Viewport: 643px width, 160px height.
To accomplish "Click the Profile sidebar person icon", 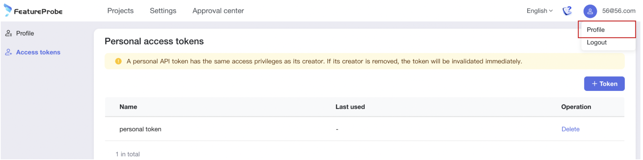I will tap(9, 33).
